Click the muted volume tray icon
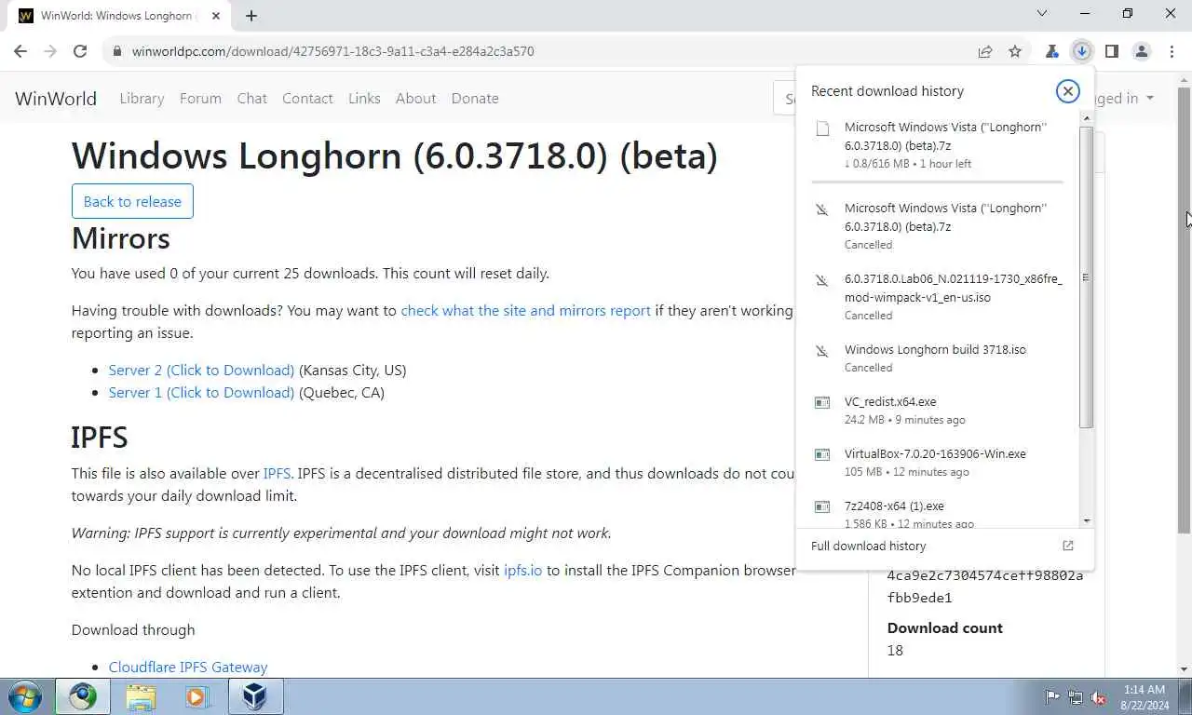 1099,696
